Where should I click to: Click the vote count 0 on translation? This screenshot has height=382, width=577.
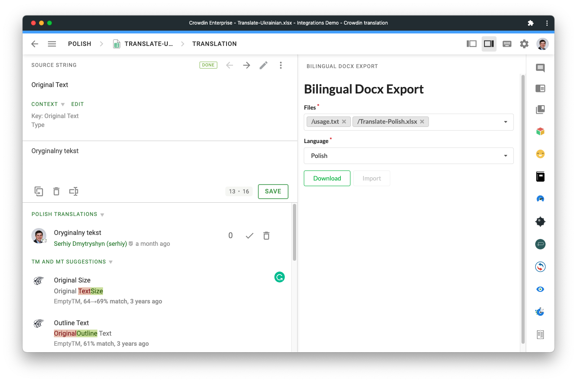(231, 236)
